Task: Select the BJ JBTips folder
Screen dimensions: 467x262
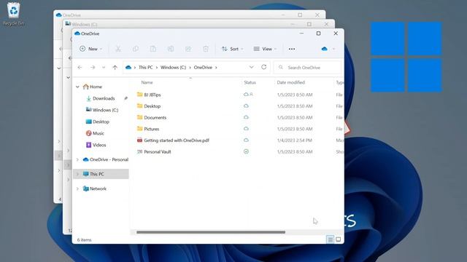Action: [153, 95]
